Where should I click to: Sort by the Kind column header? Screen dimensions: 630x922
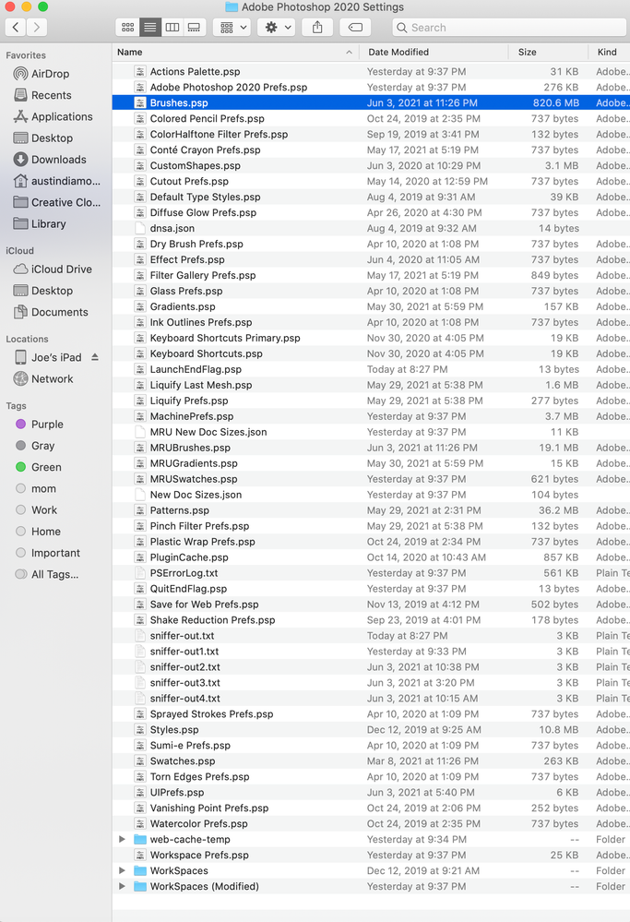tap(609, 53)
